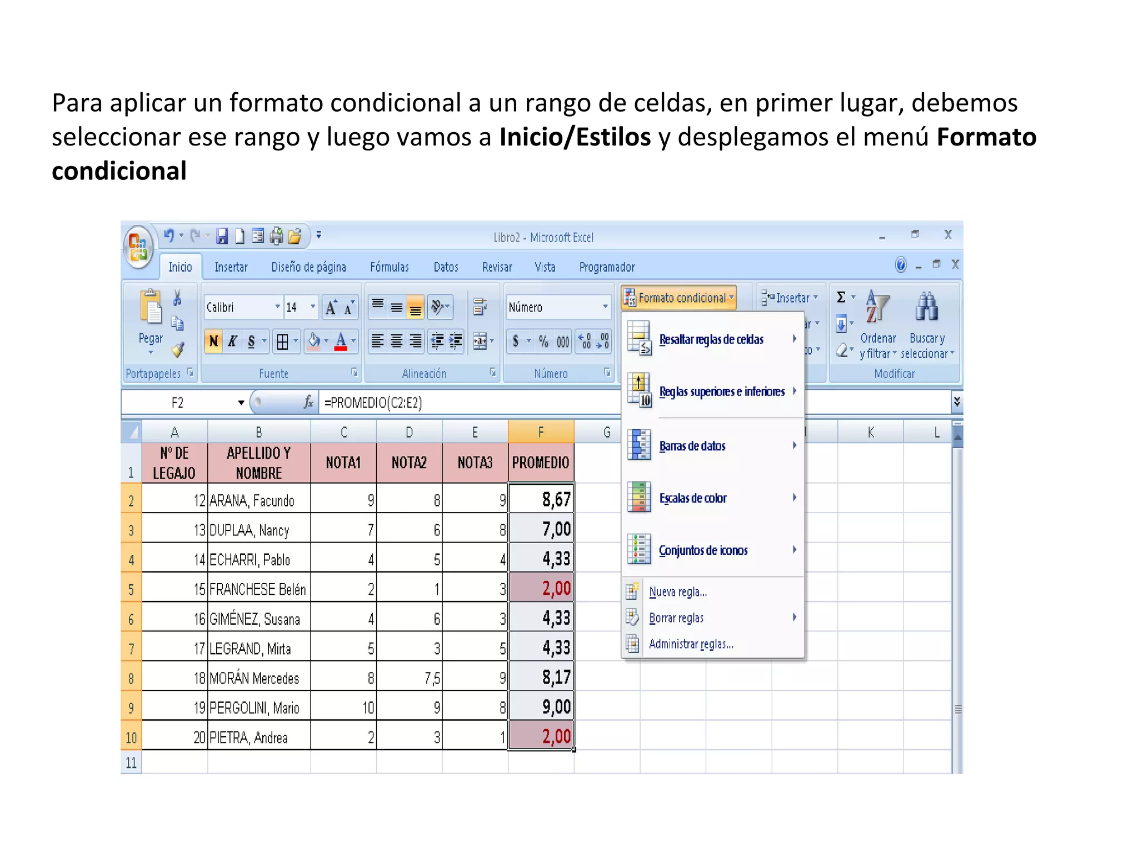Click the formula bar input field

[470, 403]
